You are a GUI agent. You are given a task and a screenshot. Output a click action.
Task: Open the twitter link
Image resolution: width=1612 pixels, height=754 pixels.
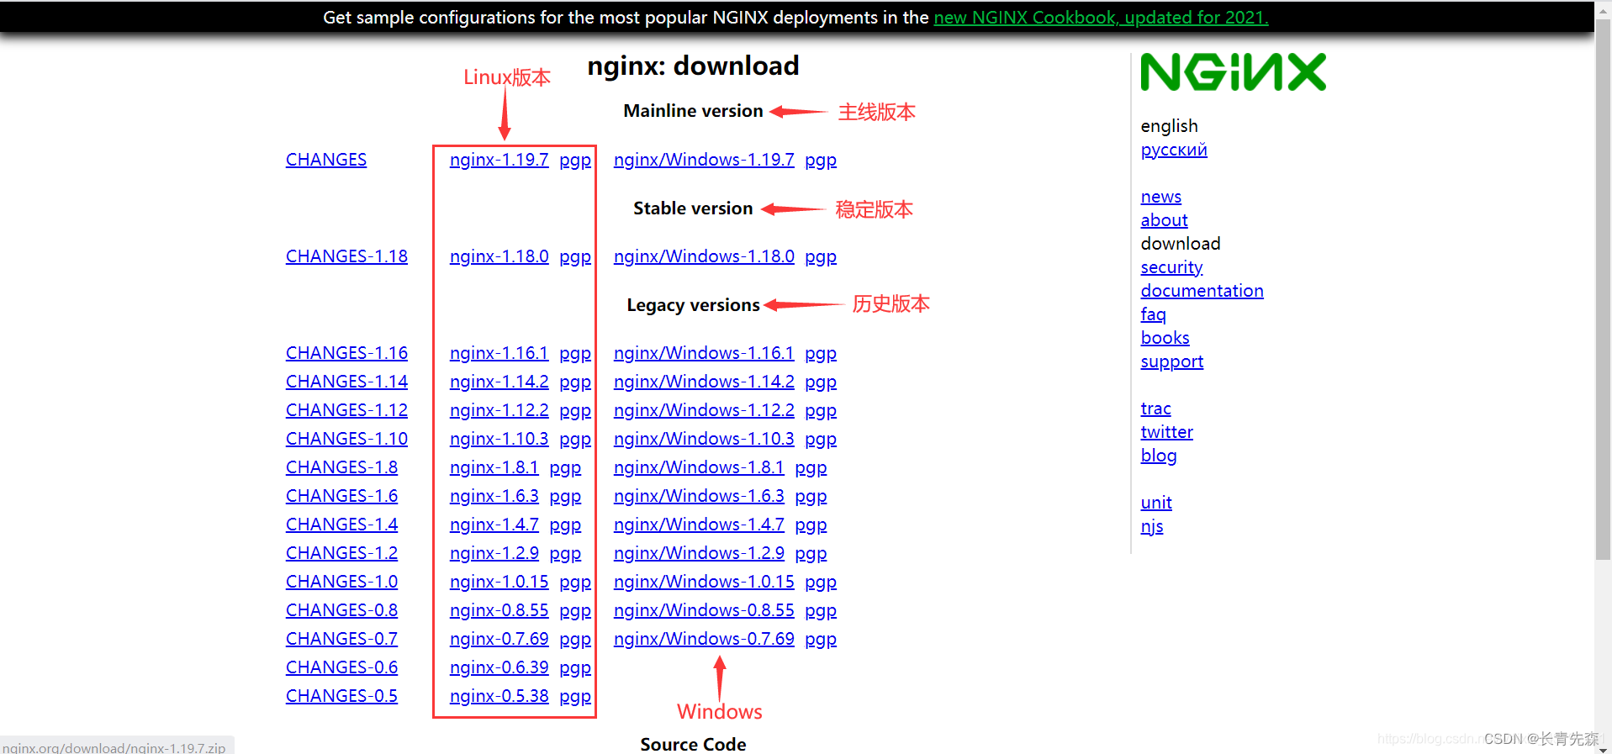click(x=1166, y=432)
